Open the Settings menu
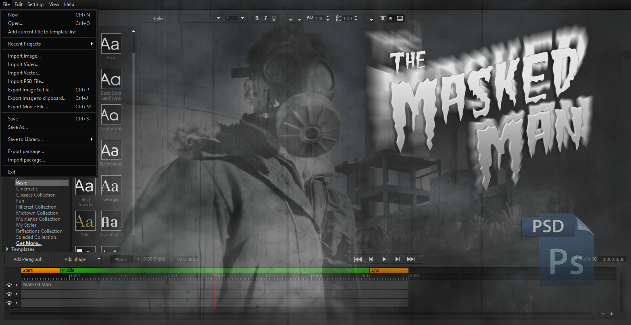Screen dimensions: 631x325 (36, 4)
